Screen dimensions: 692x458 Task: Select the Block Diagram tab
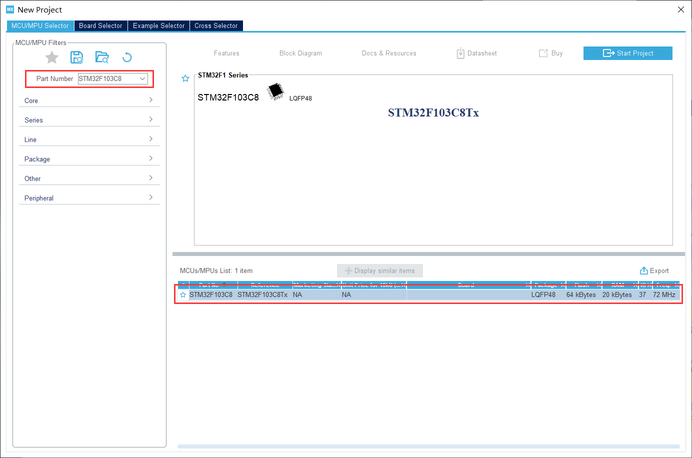pos(300,53)
